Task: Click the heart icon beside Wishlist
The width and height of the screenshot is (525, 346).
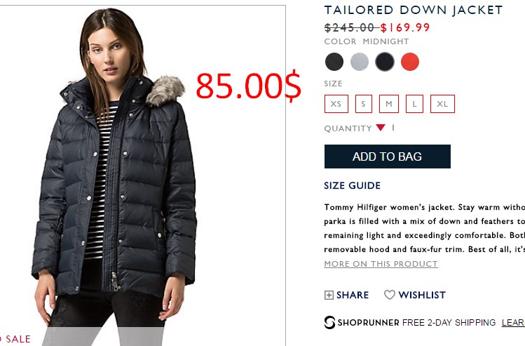Action: tap(390, 295)
